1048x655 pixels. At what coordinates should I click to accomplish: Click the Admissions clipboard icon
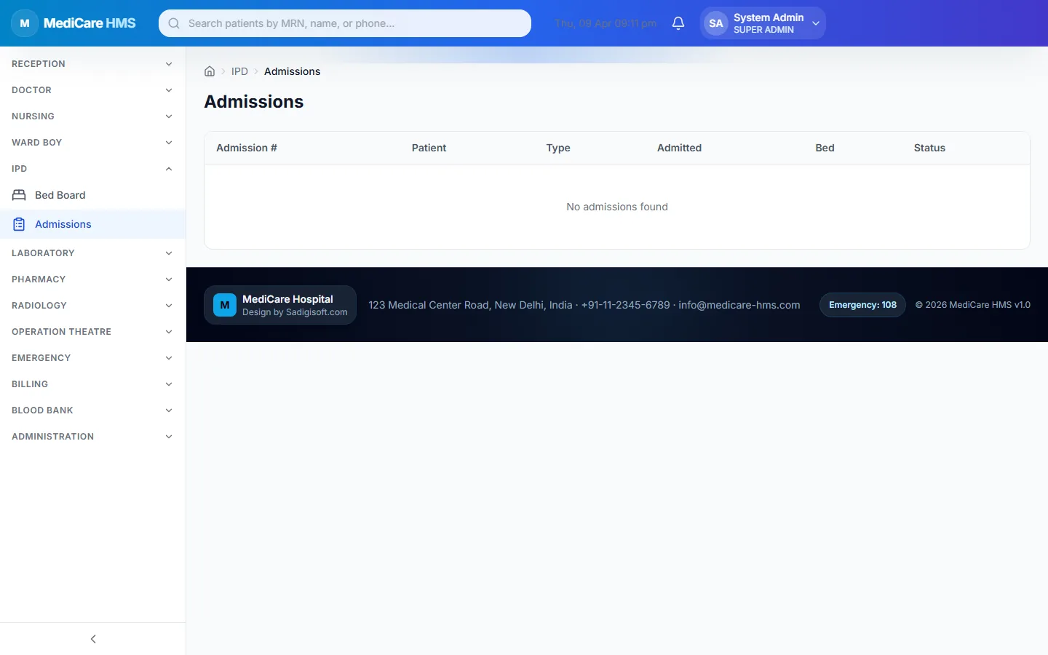pos(19,224)
